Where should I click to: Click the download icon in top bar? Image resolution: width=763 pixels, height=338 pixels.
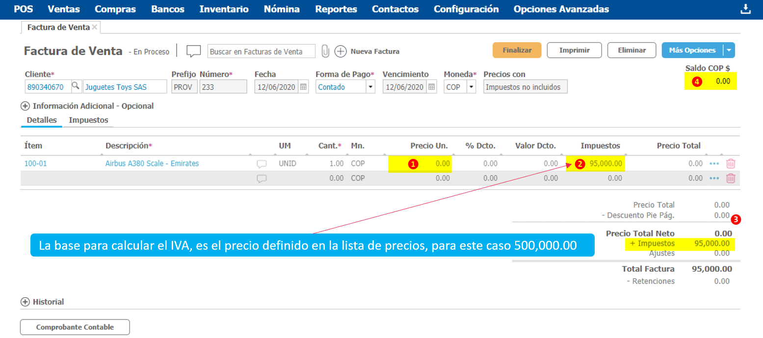(745, 9)
